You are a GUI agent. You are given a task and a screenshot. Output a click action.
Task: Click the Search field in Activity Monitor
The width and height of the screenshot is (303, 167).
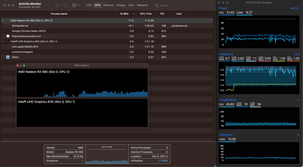(183, 5)
